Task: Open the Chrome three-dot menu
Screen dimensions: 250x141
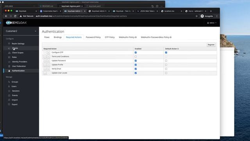Action: pos(217,16)
